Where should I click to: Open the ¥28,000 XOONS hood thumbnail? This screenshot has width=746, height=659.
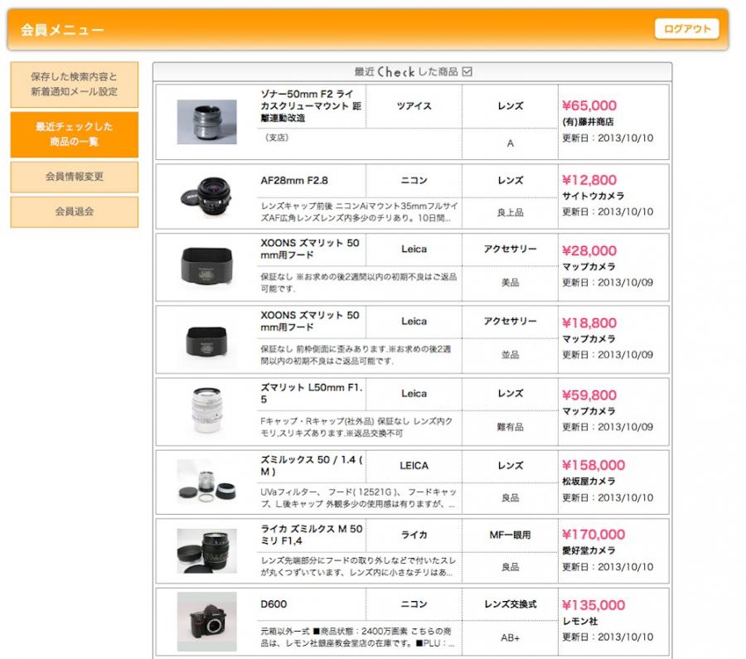pyautogui.click(x=206, y=266)
